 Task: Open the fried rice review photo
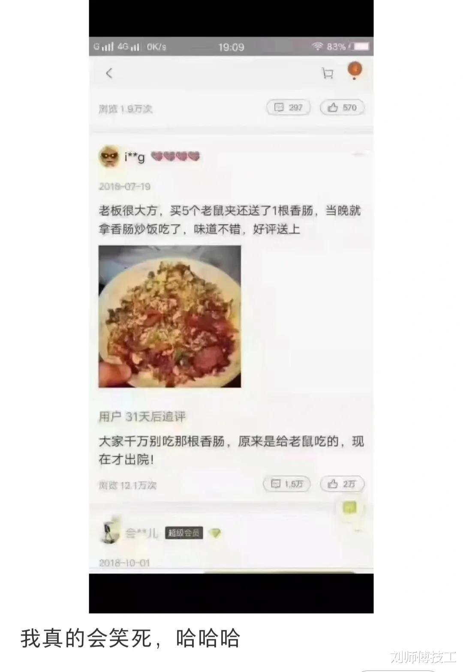point(170,316)
